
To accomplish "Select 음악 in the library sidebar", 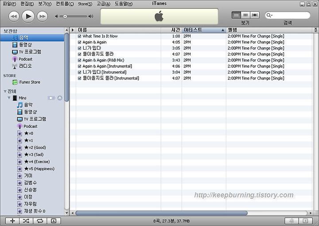I will [32, 38].
